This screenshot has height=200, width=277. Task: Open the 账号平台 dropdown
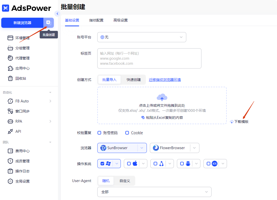pos(142,37)
